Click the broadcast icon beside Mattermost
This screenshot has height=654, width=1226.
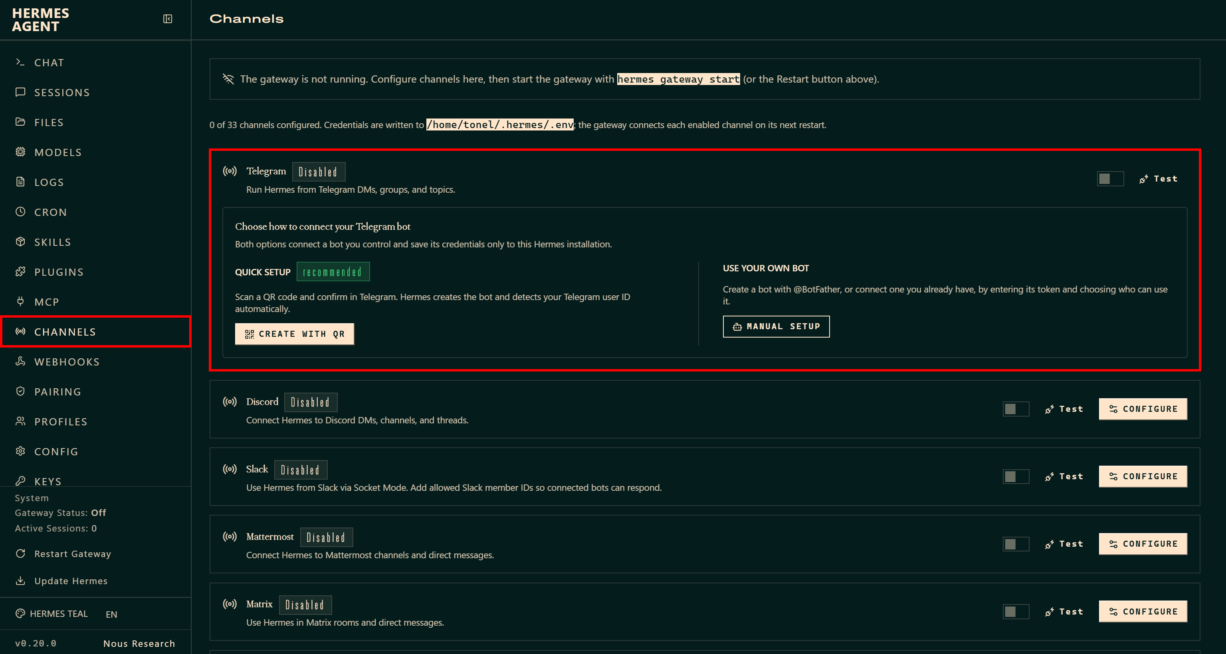230,537
